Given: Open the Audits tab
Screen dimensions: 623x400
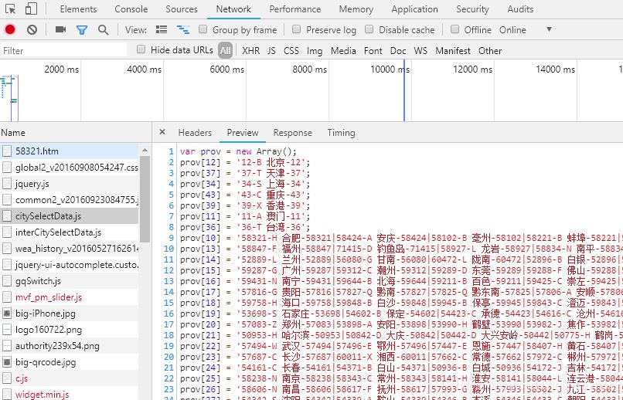Looking at the screenshot, I should point(520,9).
